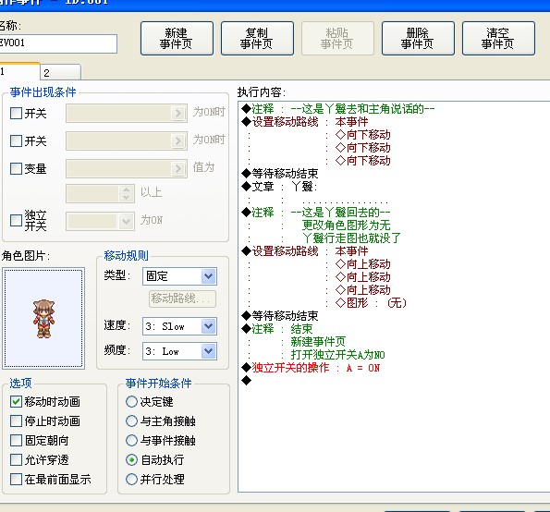Check the 固定朝向 option
The image size is (550, 512).
click(x=16, y=441)
